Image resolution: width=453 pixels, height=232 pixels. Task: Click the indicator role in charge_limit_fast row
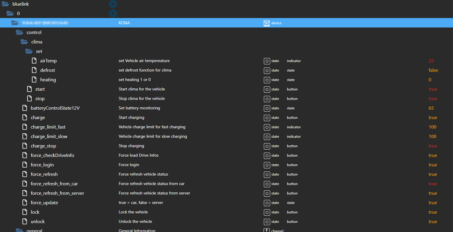[294, 127]
